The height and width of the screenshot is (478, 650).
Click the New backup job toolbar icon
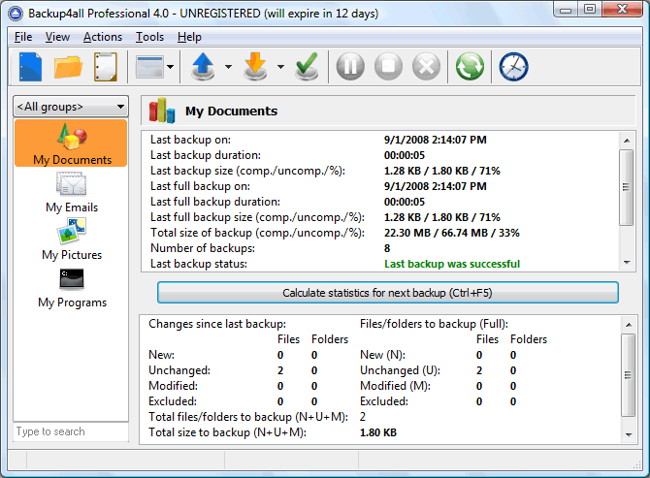pos(31,67)
